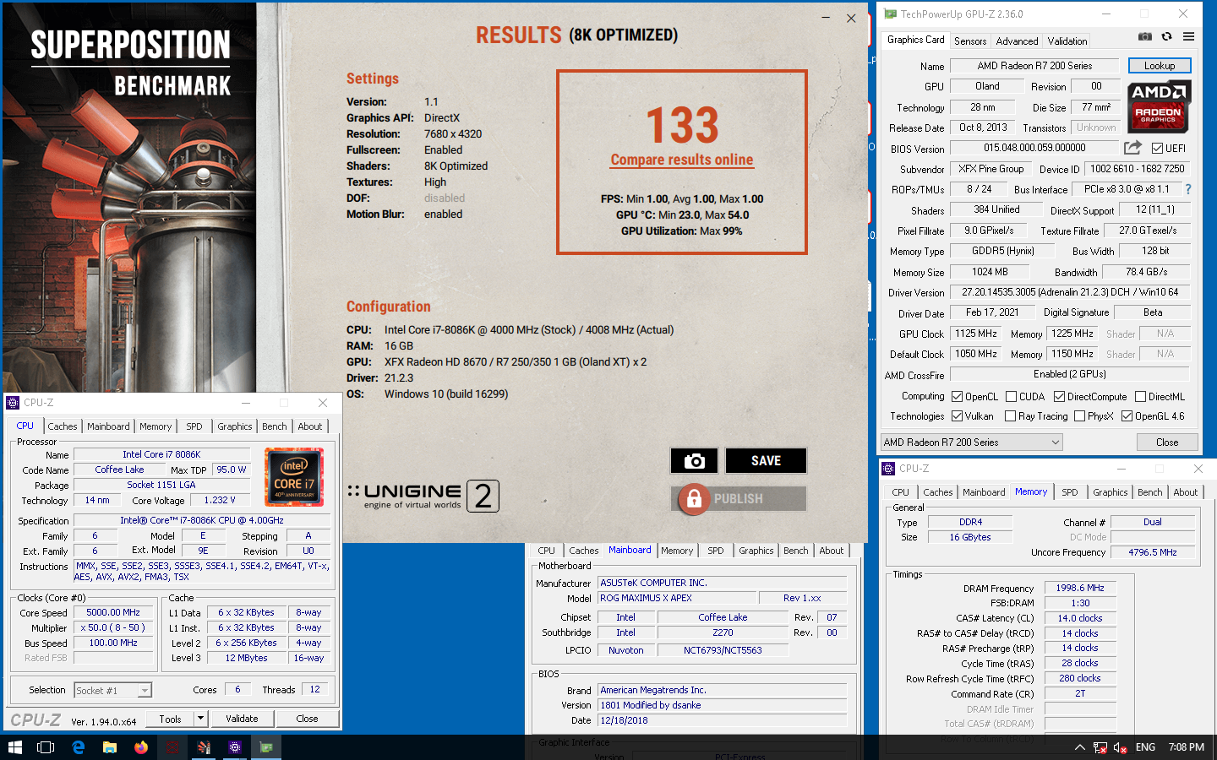The width and height of the screenshot is (1217, 760).
Task: Open the GPU-Z hamburger menu
Action: coord(1188,36)
